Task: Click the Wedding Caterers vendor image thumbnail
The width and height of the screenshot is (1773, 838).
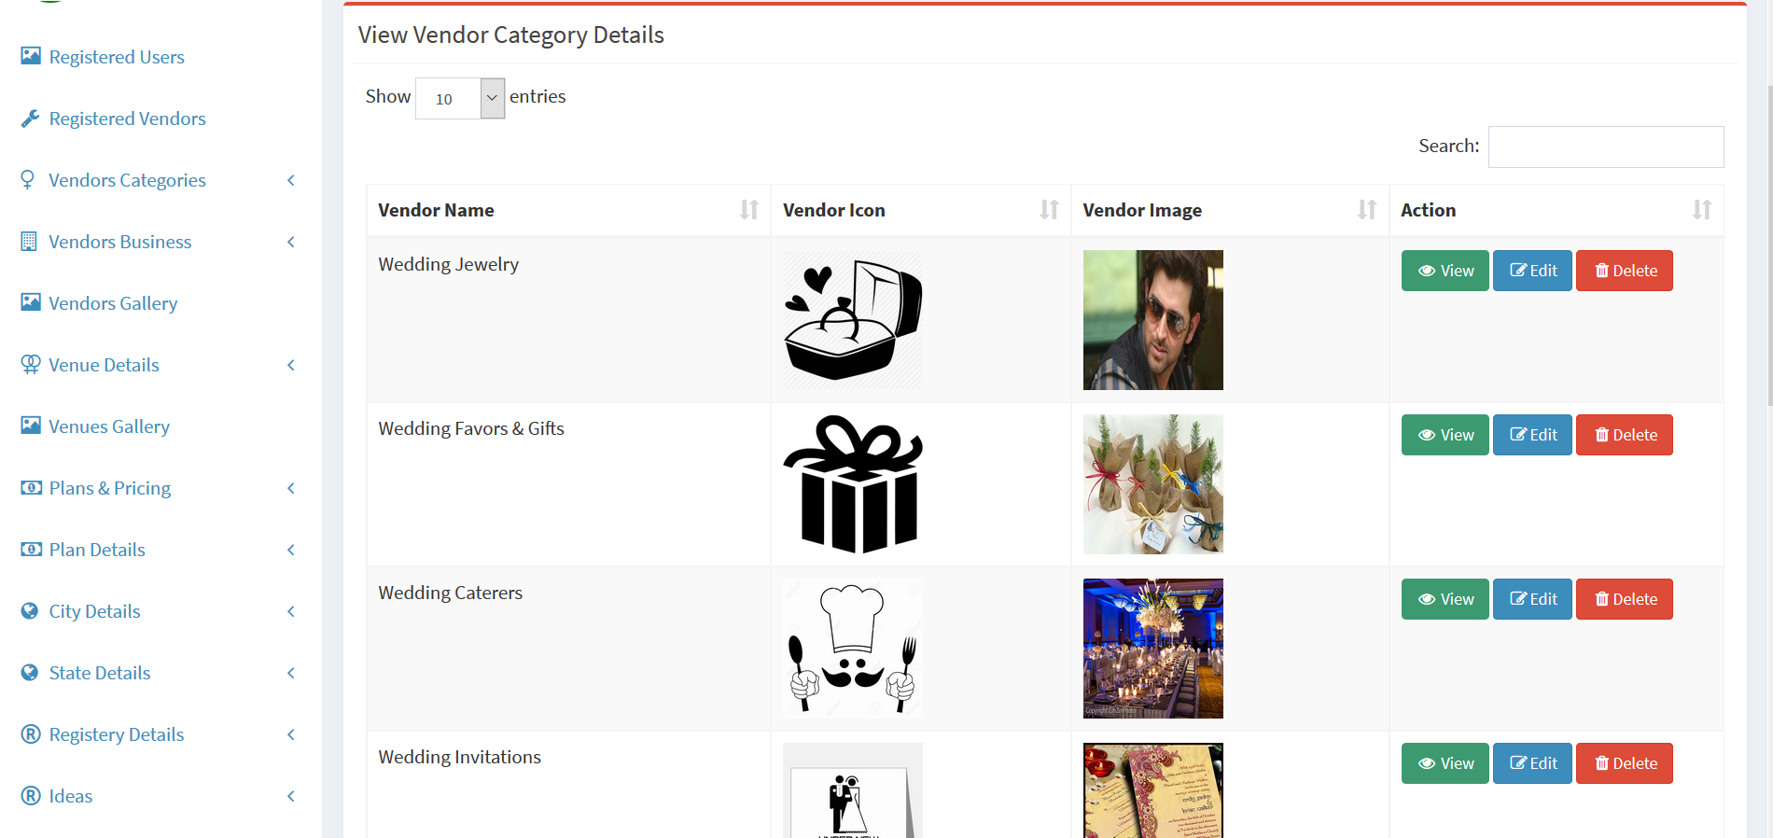Action: pyautogui.click(x=1152, y=649)
